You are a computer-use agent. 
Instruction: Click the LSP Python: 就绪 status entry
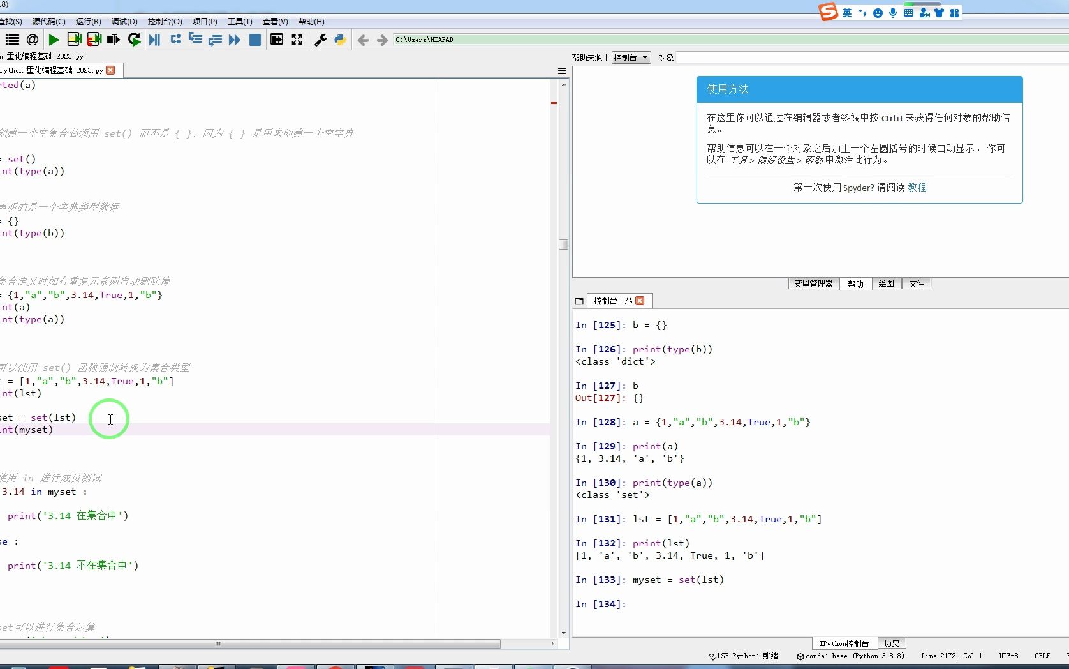743,656
